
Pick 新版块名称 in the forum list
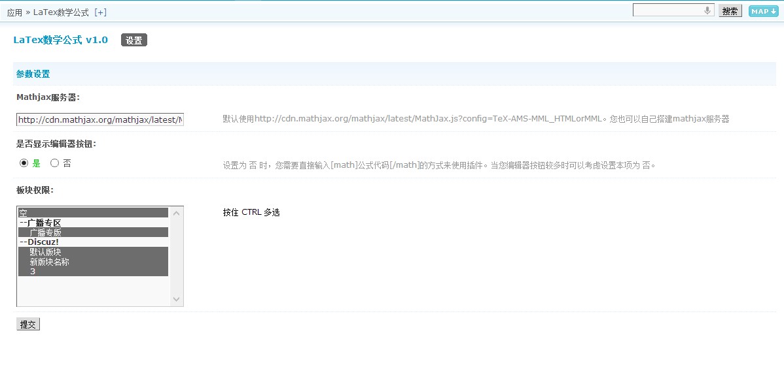(92, 262)
